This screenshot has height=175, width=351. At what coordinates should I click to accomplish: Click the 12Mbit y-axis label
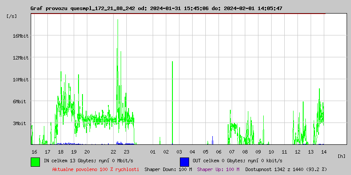pos(21,58)
